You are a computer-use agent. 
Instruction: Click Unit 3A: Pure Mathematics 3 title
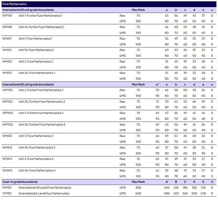click(37, 147)
